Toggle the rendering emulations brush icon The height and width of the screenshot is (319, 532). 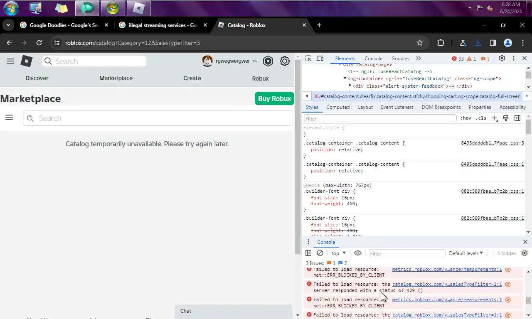(x=506, y=118)
